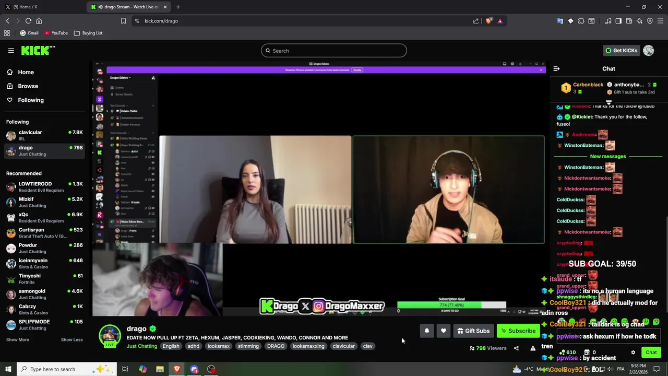The image size is (668, 376).
Task: Click the Just Chatting category link
Action: point(141,346)
